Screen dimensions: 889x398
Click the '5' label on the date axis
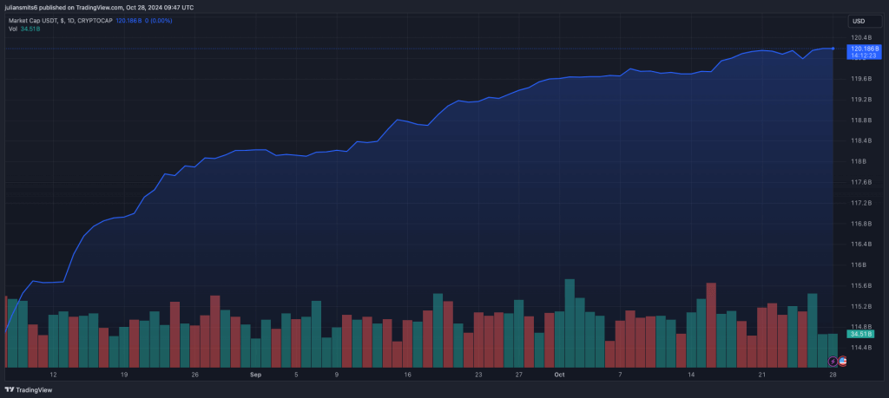pos(296,375)
